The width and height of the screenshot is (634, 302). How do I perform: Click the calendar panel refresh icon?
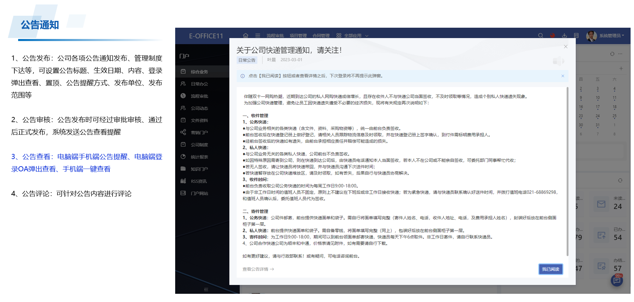pos(612,54)
